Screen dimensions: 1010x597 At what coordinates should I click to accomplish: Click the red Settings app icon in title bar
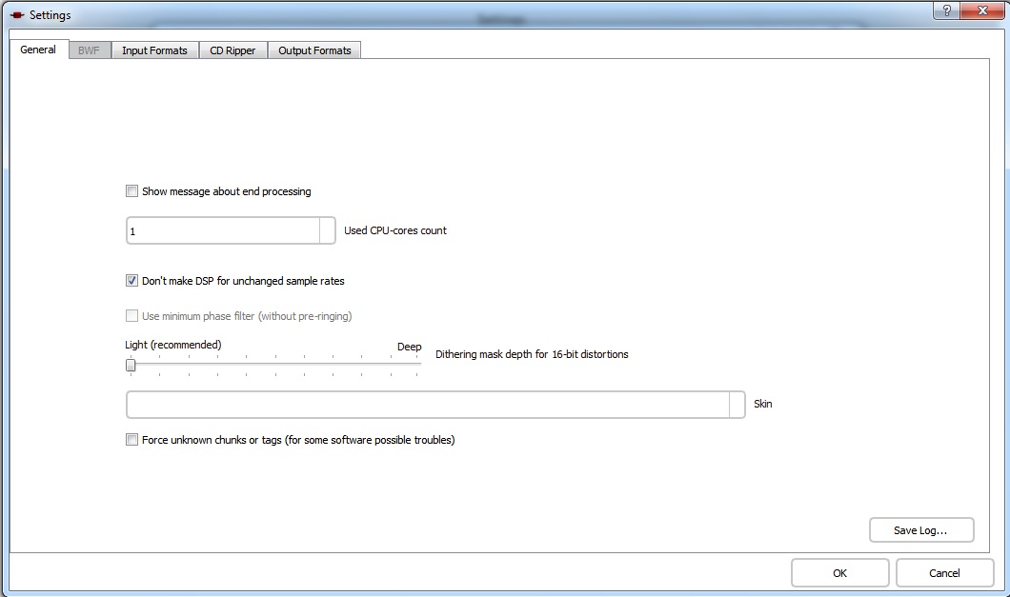pyautogui.click(x=17, y=15)
